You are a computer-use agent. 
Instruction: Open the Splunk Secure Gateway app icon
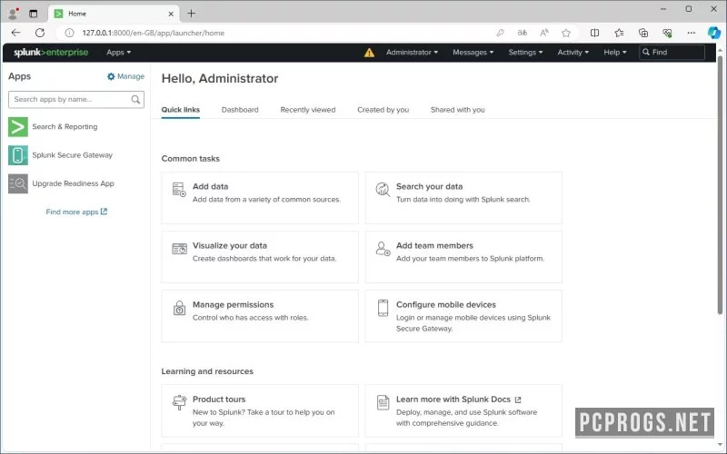pyautogui.click(x=18, y=155)
